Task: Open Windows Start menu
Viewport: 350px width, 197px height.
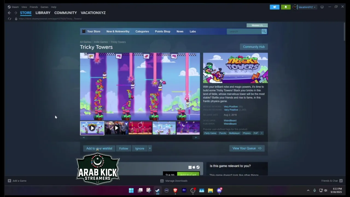Action: (x=131, y=190)
